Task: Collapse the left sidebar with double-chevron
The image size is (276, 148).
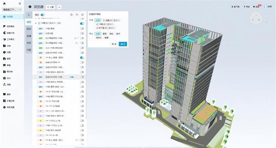Action: click(20, 4)
